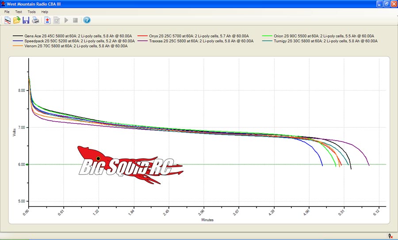
Task: Click the New graph toolbar icon
Action: click(x=8, y=20)
